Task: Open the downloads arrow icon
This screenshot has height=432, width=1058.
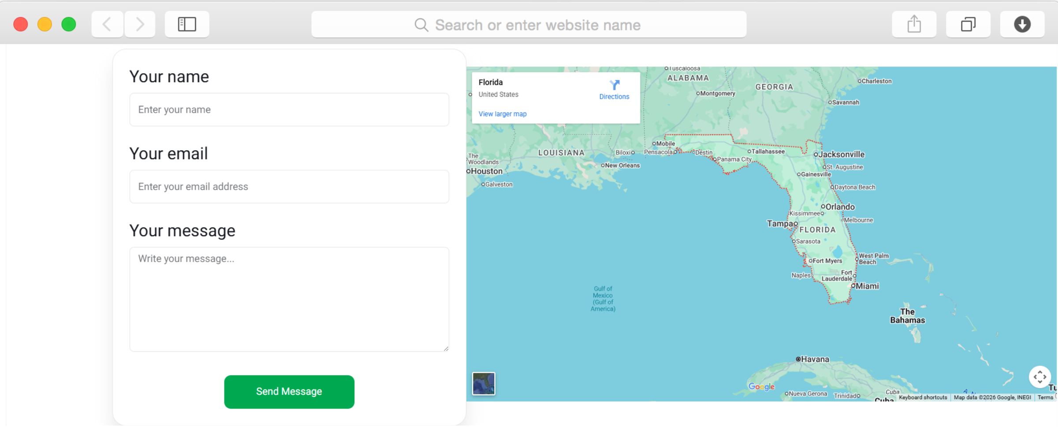Action: point(1022,24)
